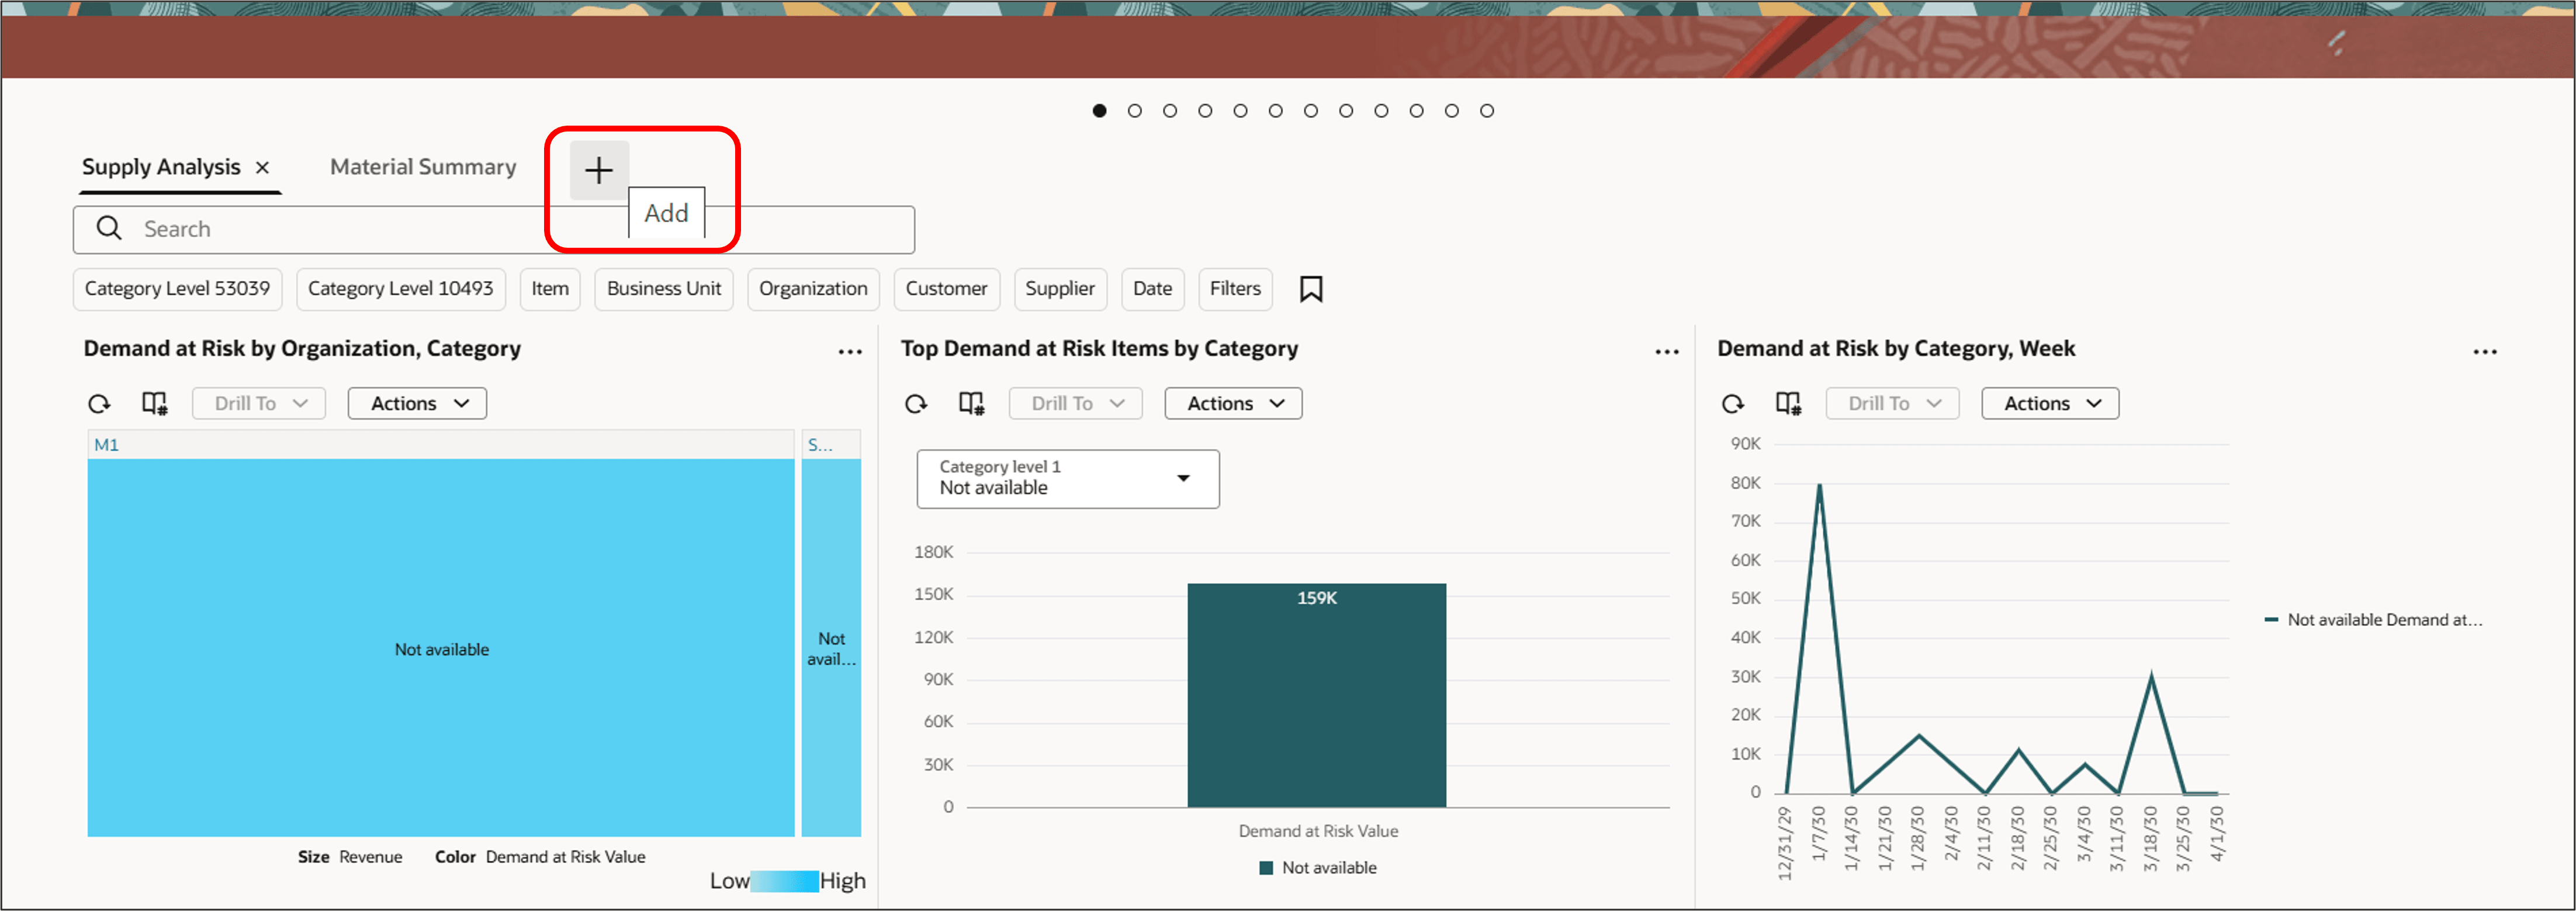The width and height of the screenshot is (2576, 911).
Task: Open the Category level 1 dropdown
Action: (1067, 479)
